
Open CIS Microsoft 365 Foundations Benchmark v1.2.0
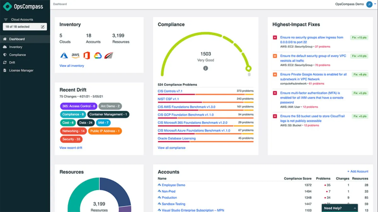[192, 123]
